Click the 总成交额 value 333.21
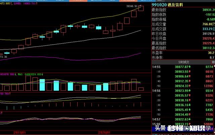The height and width of the screenshot is (135, 215). point(209,29)
